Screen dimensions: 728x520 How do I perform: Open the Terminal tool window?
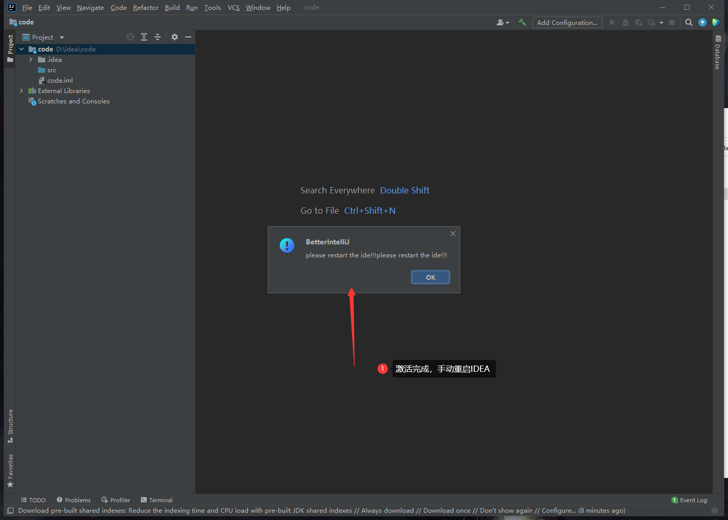click(x=157, y=500)
